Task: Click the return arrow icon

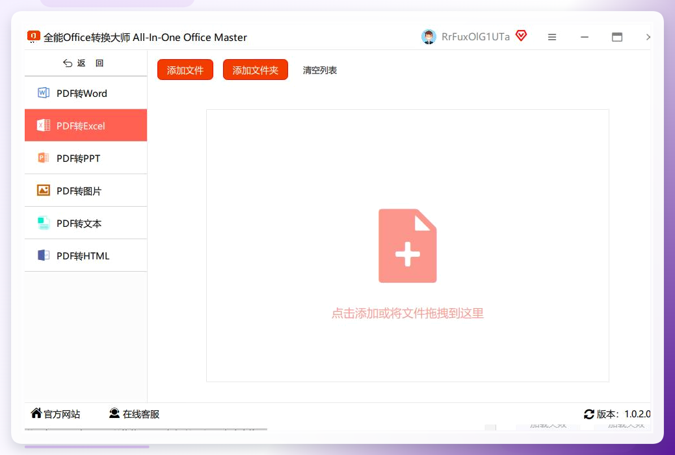Action: click(x=68, y=63)
